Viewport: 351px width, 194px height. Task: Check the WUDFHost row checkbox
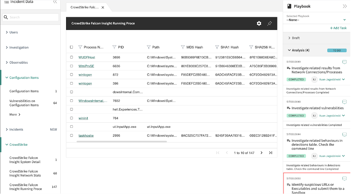[x=71, y=57]
